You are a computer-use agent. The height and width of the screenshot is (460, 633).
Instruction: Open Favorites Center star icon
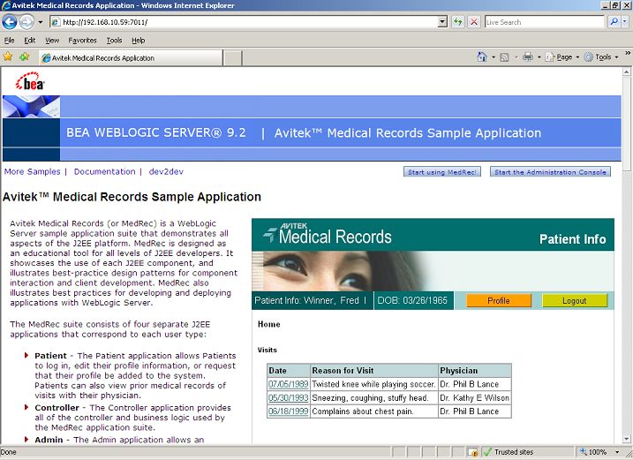pos(8,57)
